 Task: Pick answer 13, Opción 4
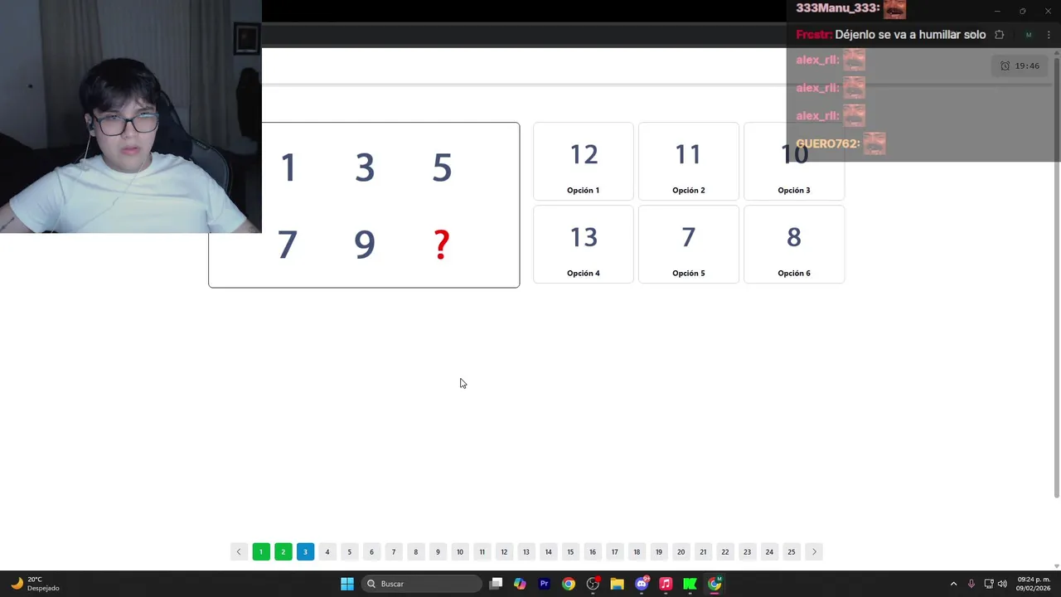pos(584,245)
